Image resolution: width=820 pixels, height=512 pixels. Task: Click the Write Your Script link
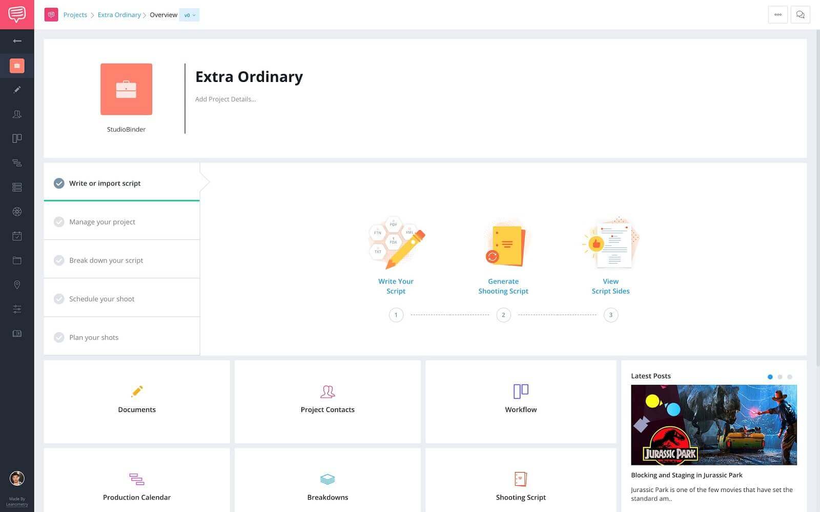[396, 286]
